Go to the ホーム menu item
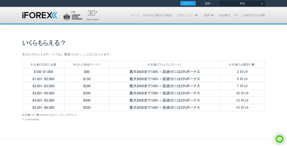 pos(135,15)
